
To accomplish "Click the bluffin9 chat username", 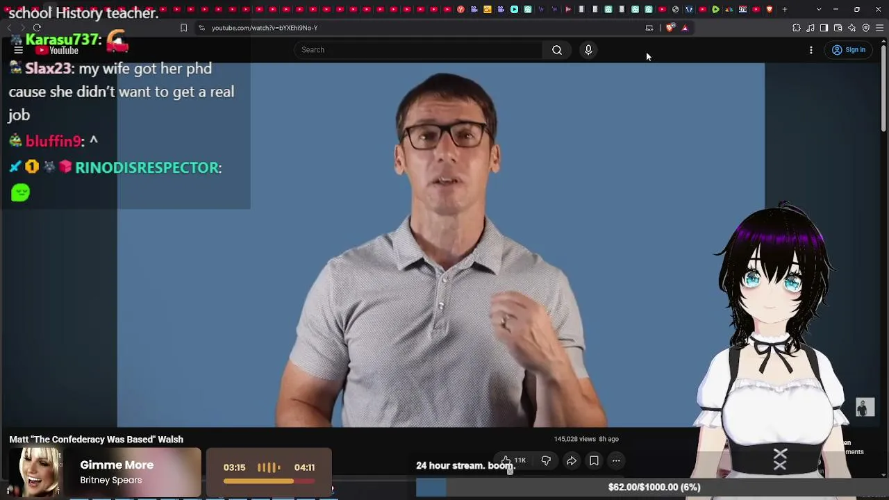I will pos(53,141).
